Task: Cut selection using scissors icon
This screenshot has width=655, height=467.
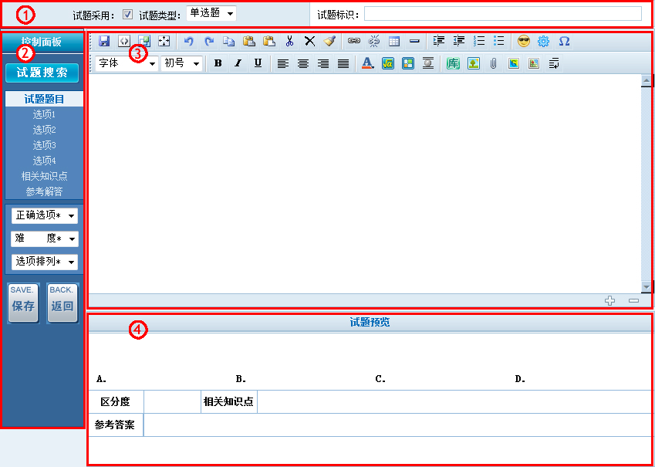Action: [289, 41]
